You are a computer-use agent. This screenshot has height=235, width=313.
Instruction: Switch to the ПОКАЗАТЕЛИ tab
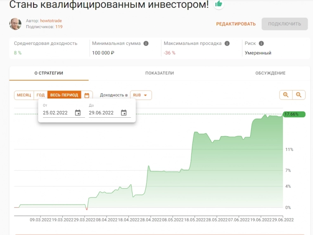pyautogui.click(x=159, y=73)
